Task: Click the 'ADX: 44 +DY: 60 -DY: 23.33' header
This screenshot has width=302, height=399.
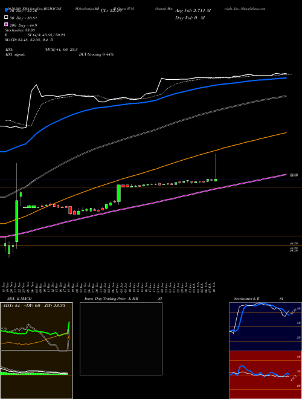Action: coord(34,306)
